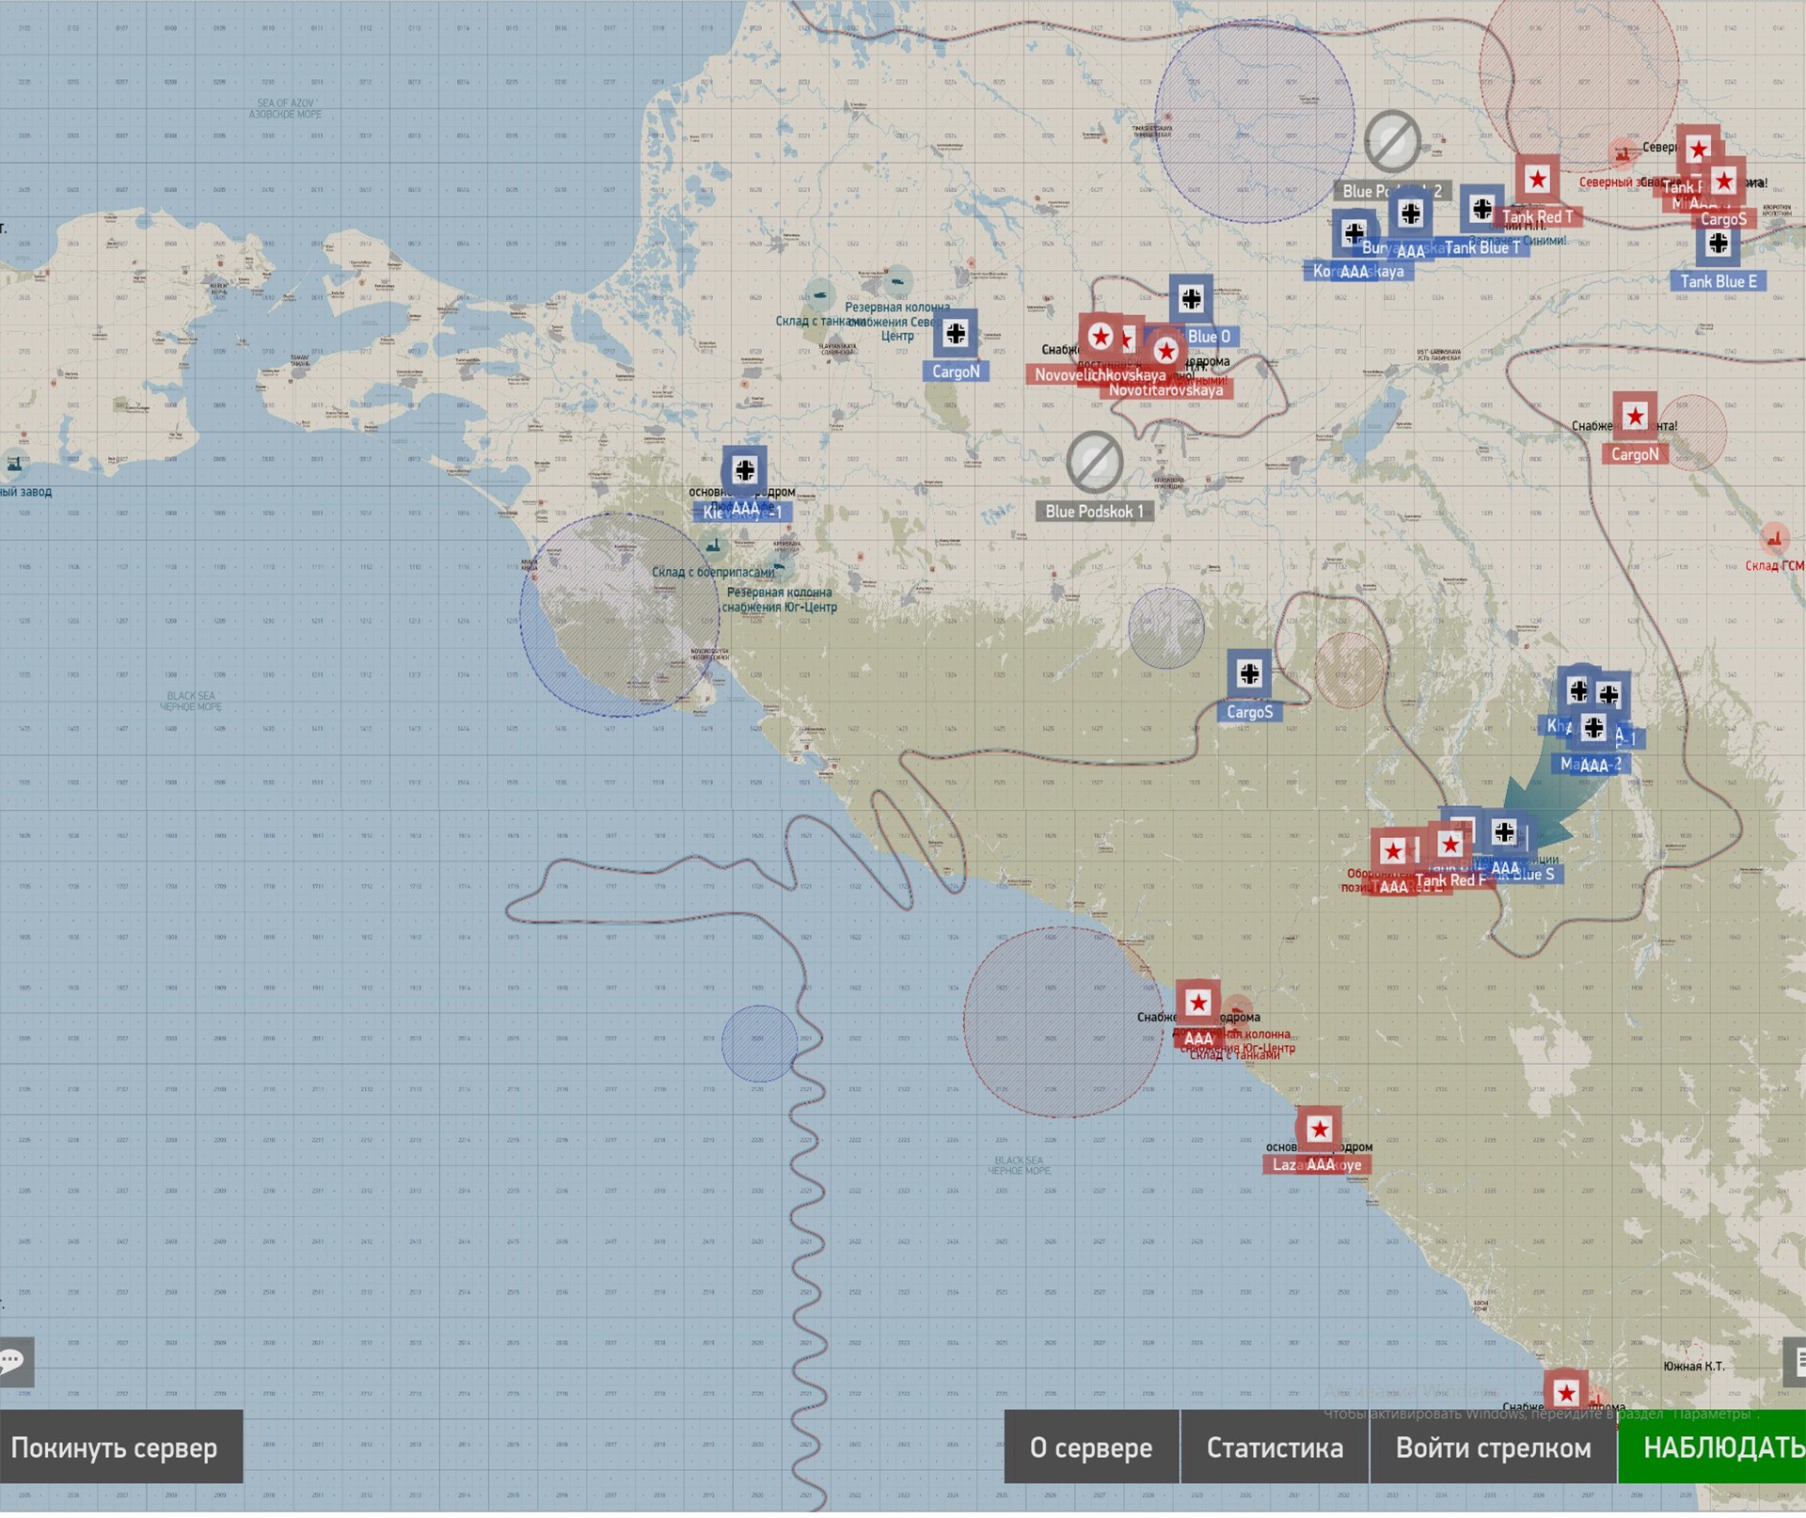The height and width of the screenshot is (1518, 1806).
Task: Open the chat bubble icon
Action: click(x=13, y=1361)
